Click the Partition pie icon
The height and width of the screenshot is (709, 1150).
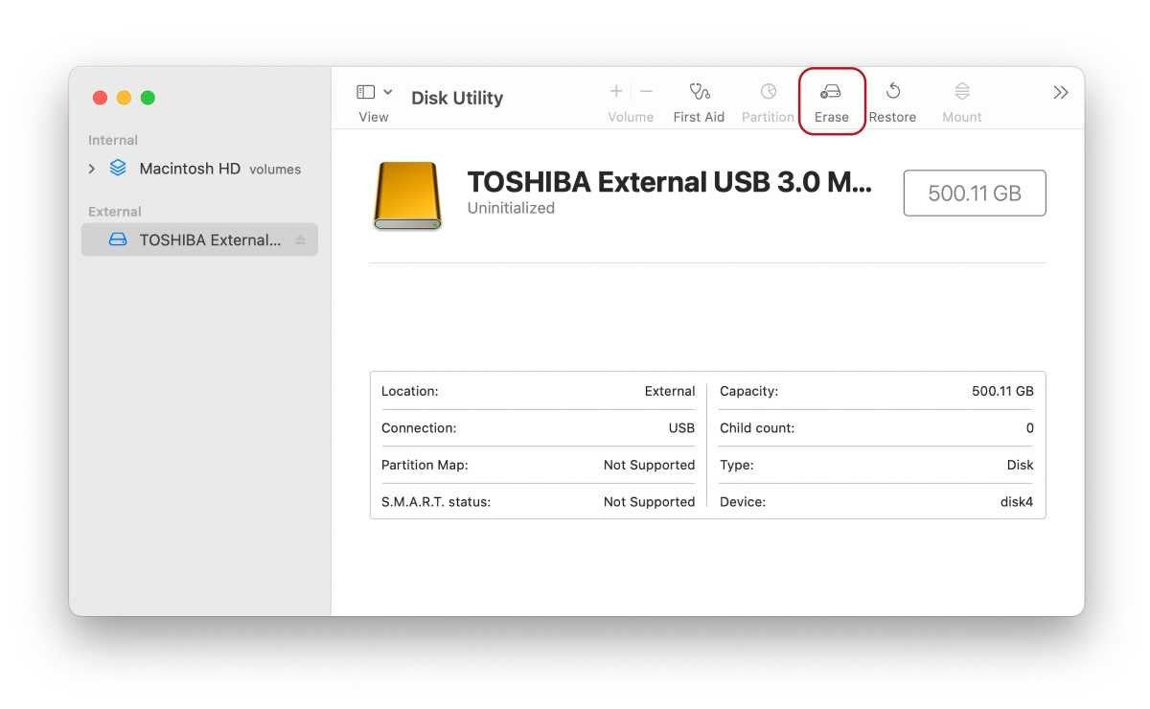[768, 92]
